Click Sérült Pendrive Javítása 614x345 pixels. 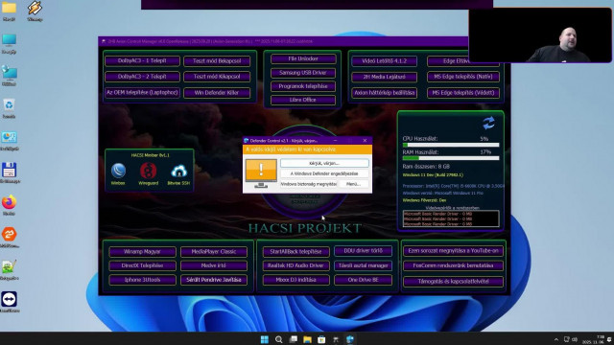tap(214, 280)
